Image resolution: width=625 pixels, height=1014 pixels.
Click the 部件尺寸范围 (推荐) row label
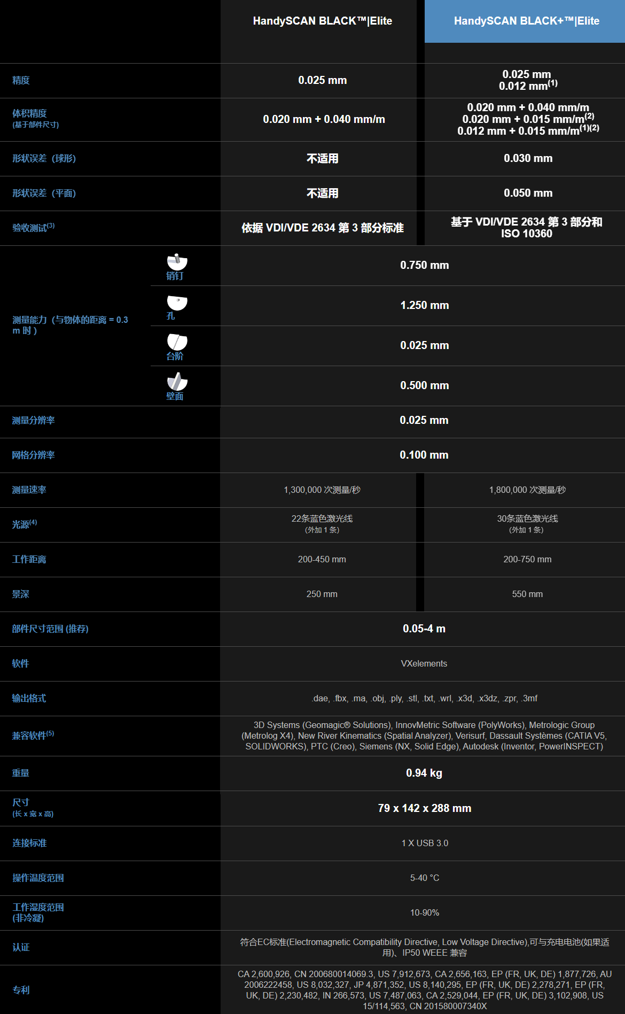click(x=50, y=629)
